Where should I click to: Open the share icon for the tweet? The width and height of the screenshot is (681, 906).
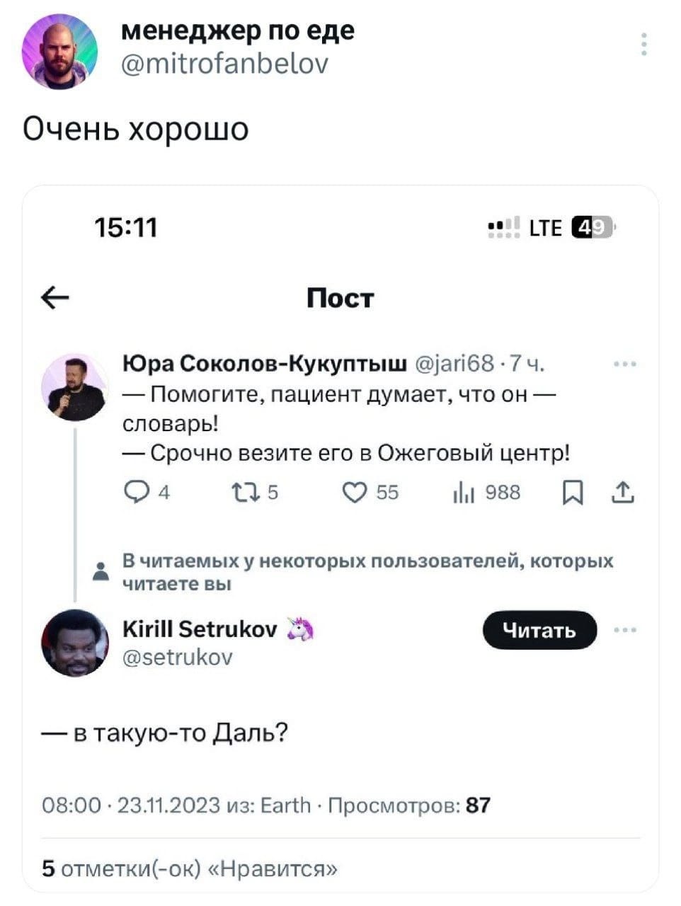coord(622,493)
